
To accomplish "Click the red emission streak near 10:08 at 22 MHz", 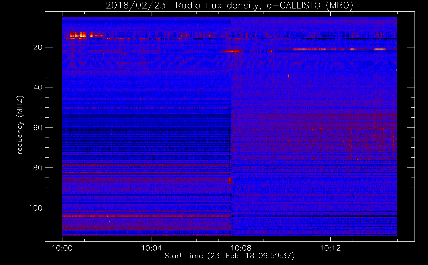I will click(x=232, y=51).
